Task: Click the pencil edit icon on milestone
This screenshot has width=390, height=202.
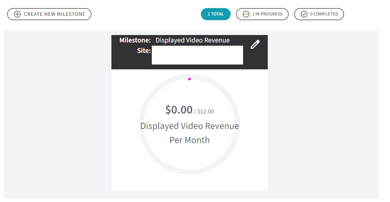Action: point(255,44)
